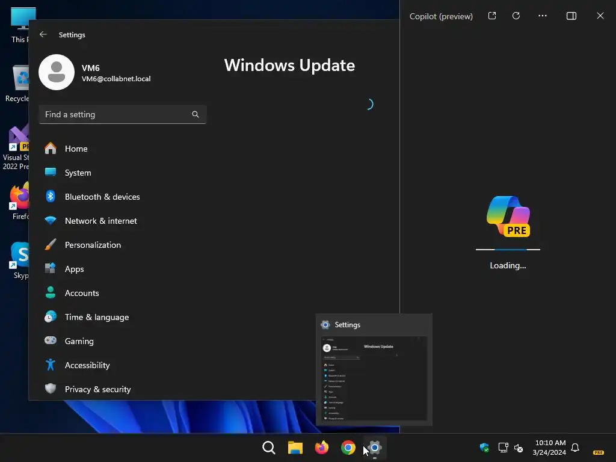Click the search magnifier in Find a setting
The width and height of the screenshot is (616, 462).
196,114
